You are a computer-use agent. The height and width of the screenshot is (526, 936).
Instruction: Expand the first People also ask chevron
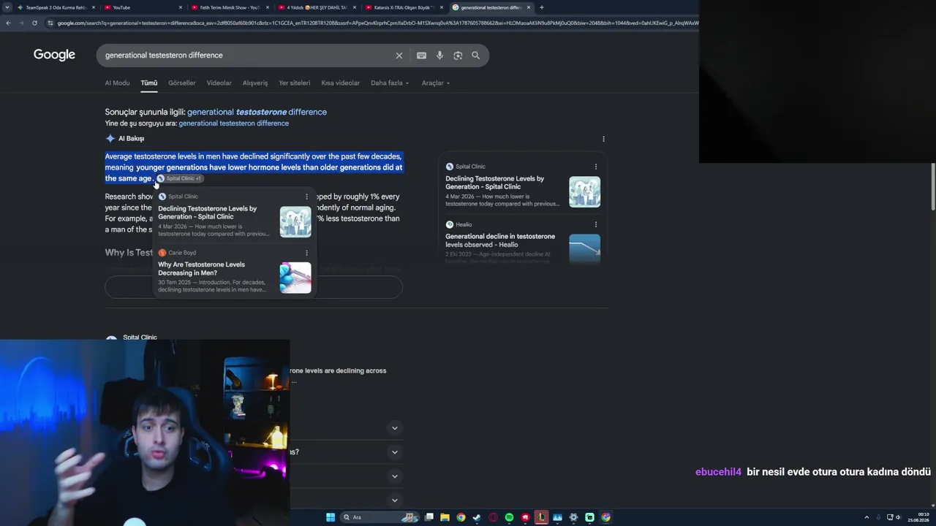point(395,428)
